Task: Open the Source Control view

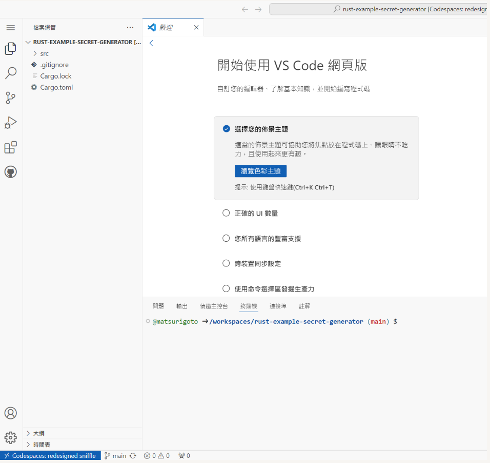Action: (x=11, y=98)
